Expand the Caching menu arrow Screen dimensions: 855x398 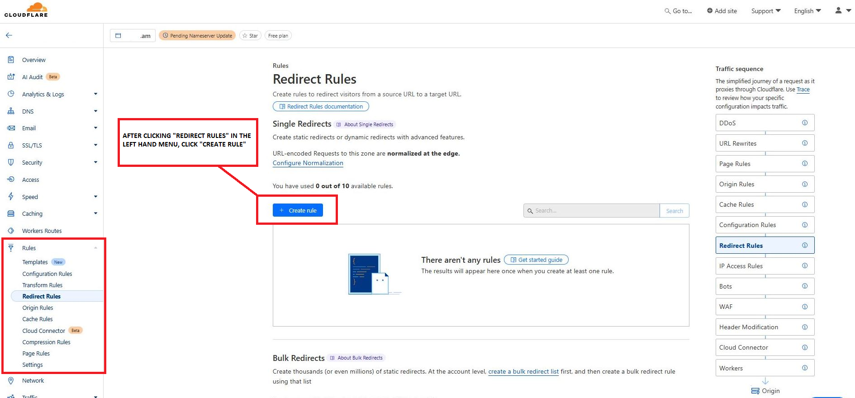[x=95, y=213]
